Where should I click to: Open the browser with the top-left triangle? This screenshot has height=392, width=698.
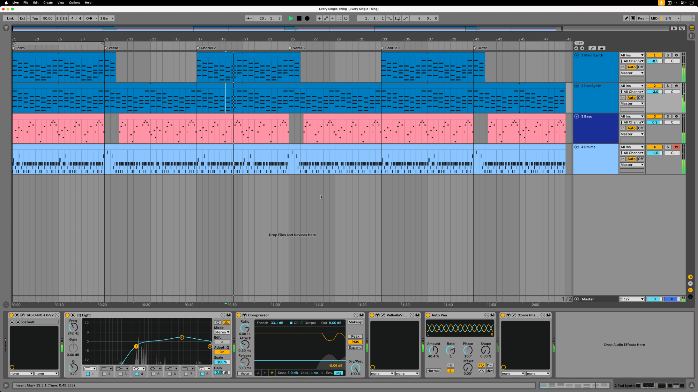[6, 28]
